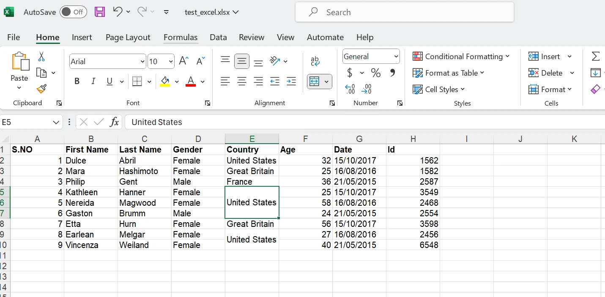Screen dimensions: 605x297
Task: Click the Format Painter brush icon
Action: coord(41,89)
